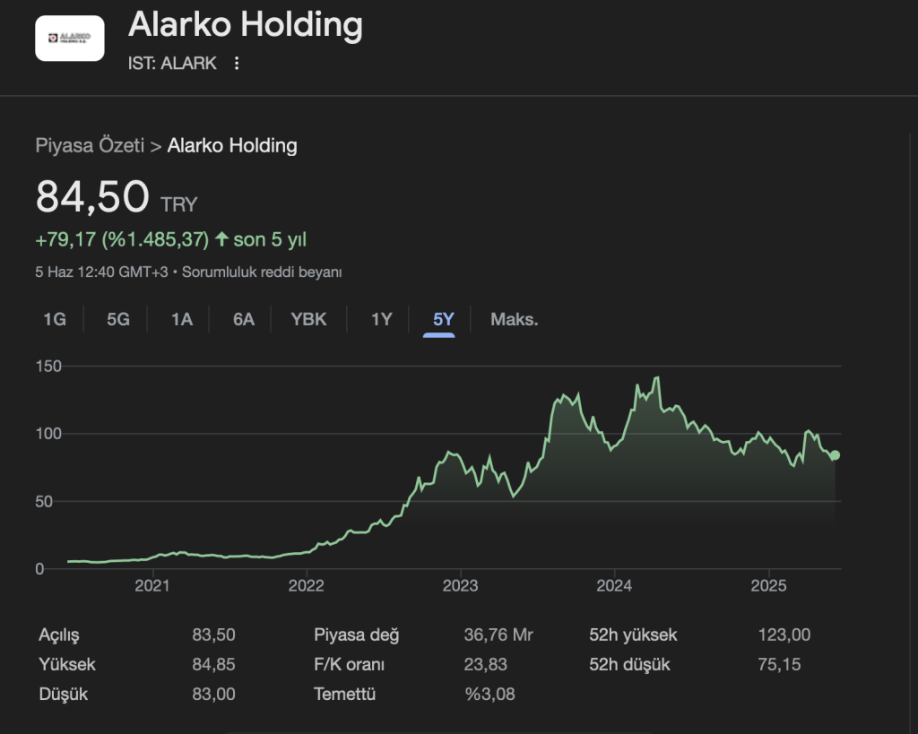The width and height of the screenshot is (918, 734).
Task: Click the 52h yüksek value 123,00
Action: click(x=784, y=635)
